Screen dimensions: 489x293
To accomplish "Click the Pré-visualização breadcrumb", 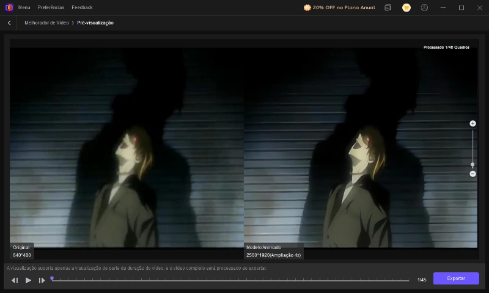I will click(x=95, y=23).
